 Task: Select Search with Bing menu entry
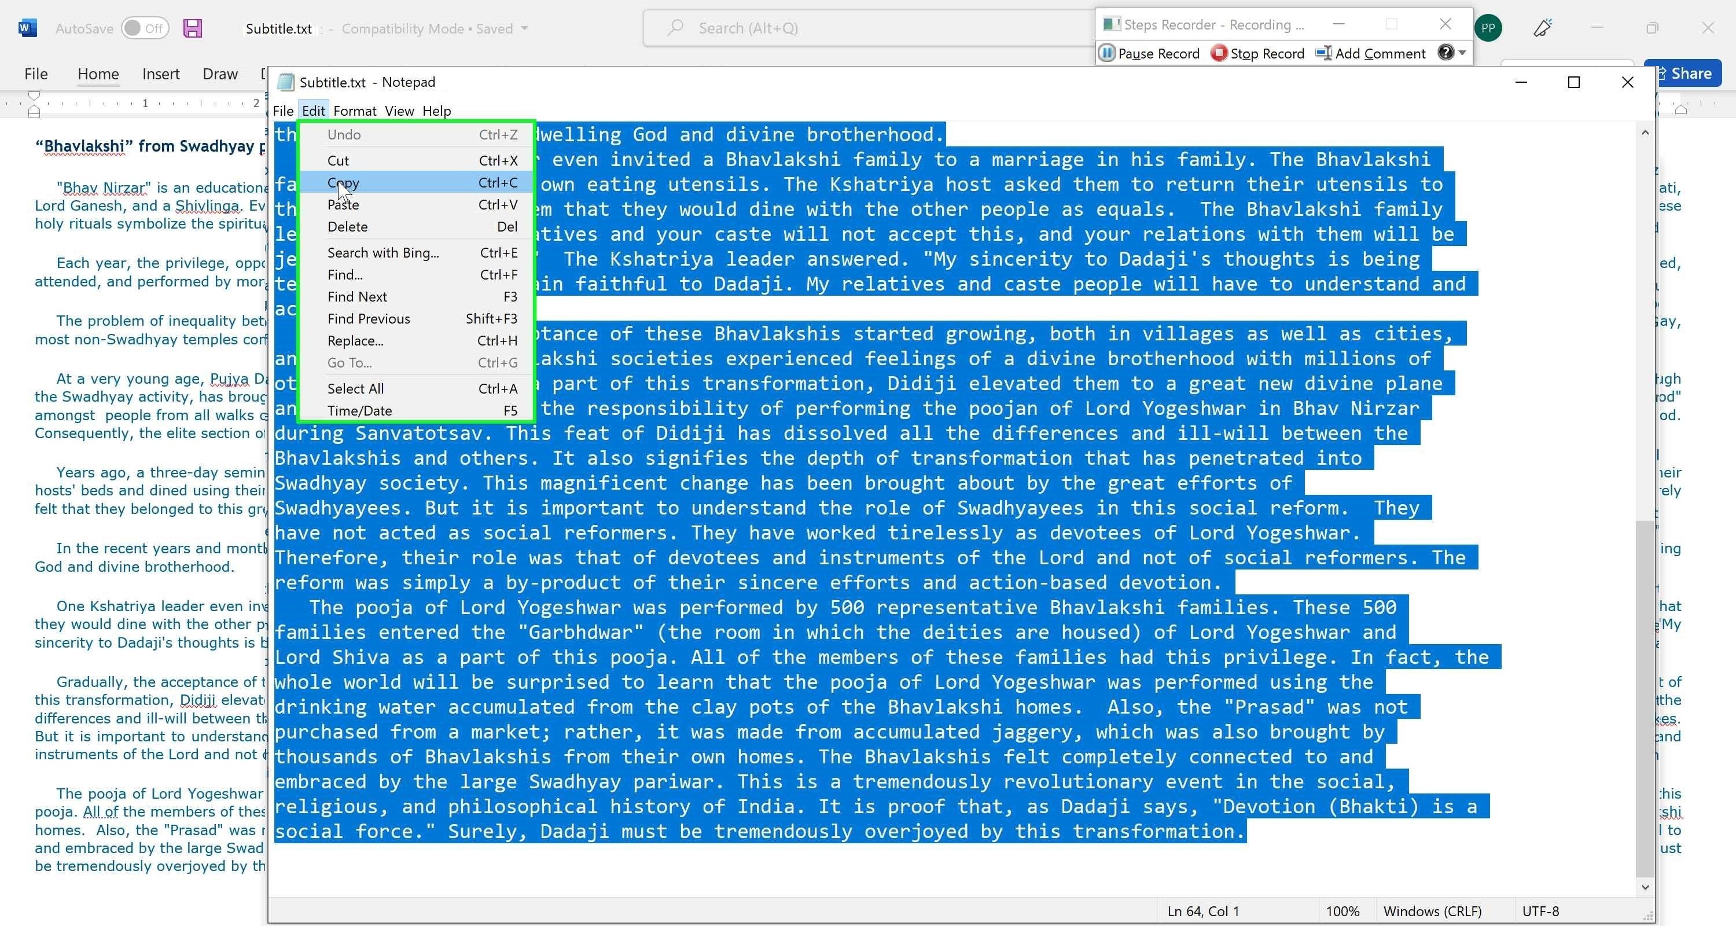pos(417,253)
